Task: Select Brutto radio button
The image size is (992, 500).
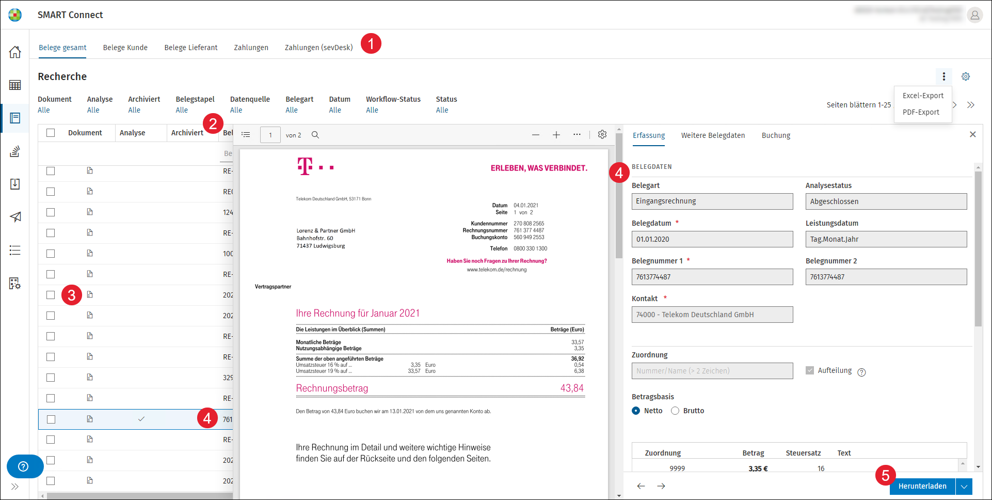Action: point(675,411)
